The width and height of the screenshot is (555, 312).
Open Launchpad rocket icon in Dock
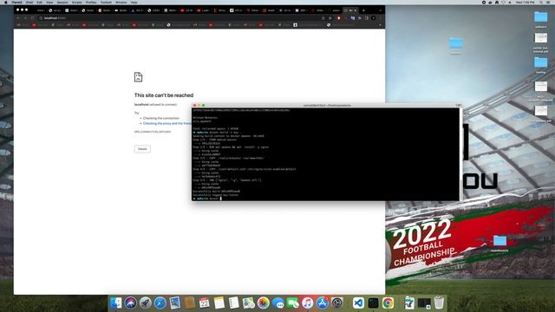coord(145,302)
